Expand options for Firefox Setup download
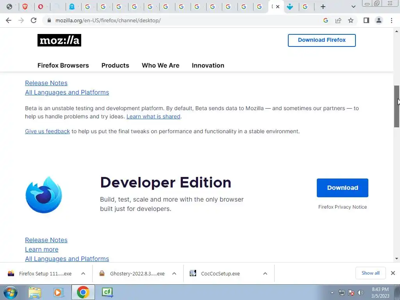Viewport: 400px width, 300px height. (x=83, y=273)
